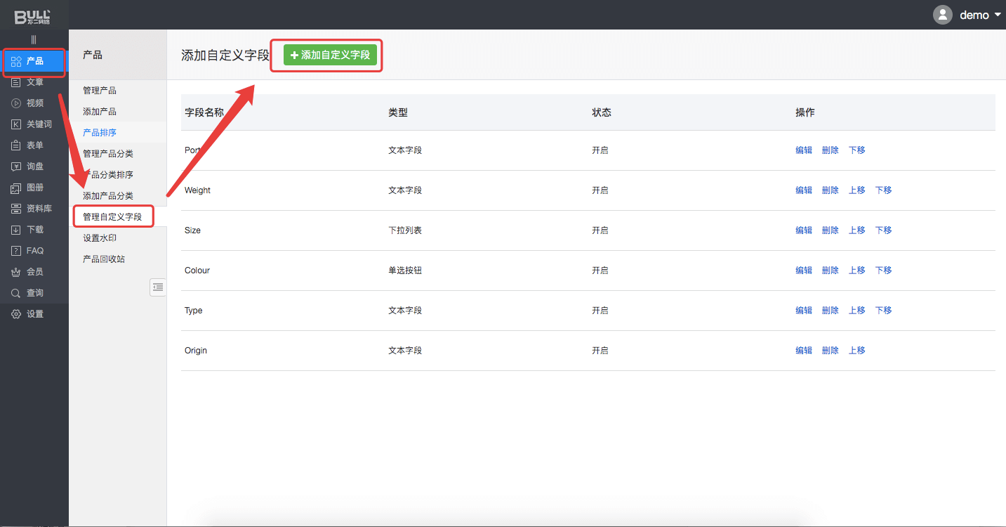Move the Type field down

coord(883,311)
